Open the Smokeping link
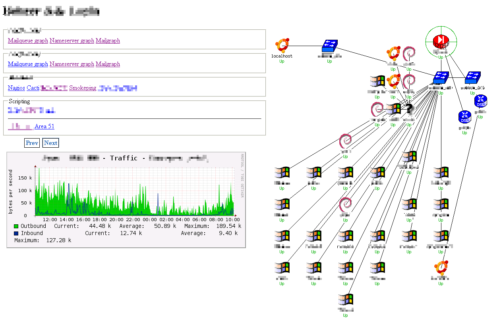This screenshot has height=322, width=503. click(x=83, y=88)
